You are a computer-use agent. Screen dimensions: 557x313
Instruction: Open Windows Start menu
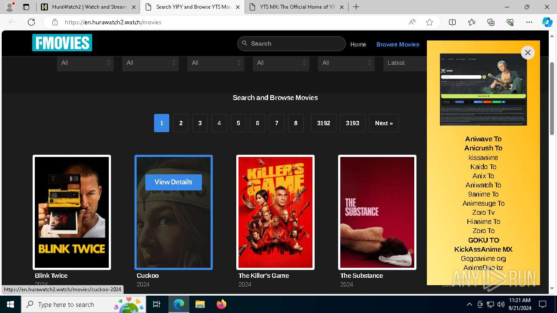10,304
